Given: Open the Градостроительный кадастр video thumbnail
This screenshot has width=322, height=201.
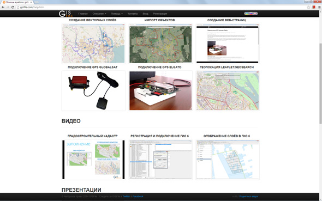Looking at the screenshot, I should [93, 160].
